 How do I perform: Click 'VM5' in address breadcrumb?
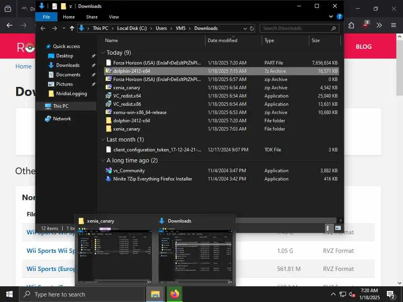pos(180,28)
